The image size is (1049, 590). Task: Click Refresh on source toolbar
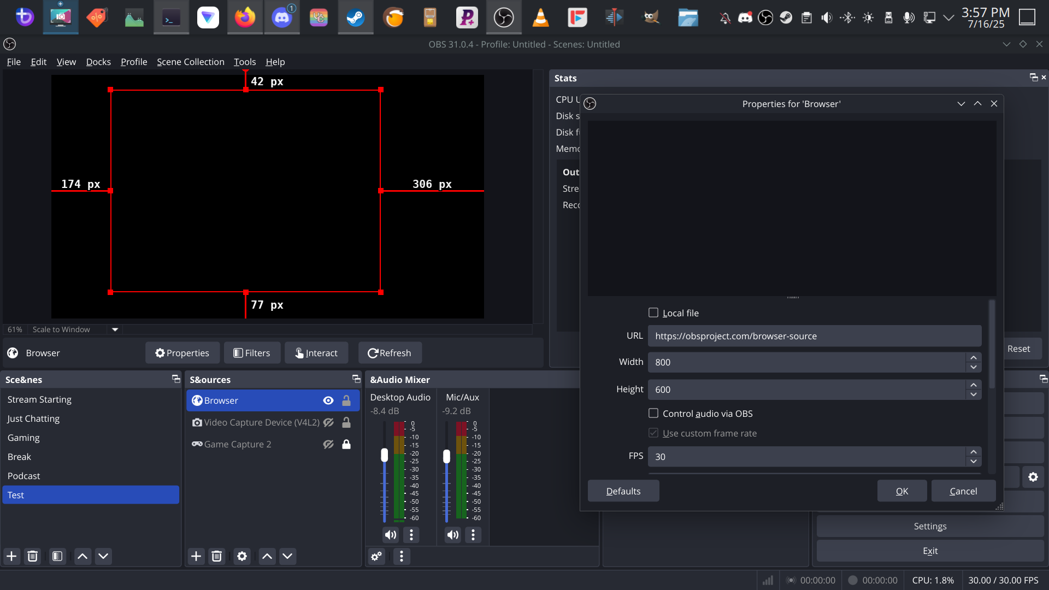390,353
